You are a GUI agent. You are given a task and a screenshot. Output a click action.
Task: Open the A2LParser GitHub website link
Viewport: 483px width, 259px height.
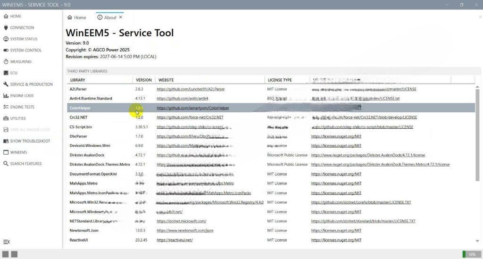coord(190,89)
